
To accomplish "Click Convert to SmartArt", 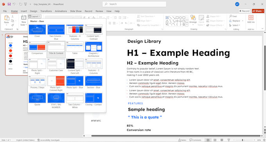I will [149, 25].
